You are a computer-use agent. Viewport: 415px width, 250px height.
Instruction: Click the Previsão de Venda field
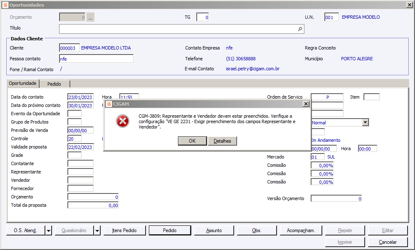tap(80, 130)
